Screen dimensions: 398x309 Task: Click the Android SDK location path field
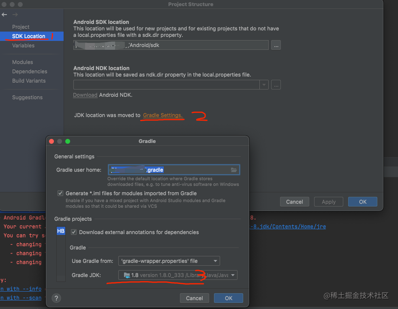click(171, 45)
